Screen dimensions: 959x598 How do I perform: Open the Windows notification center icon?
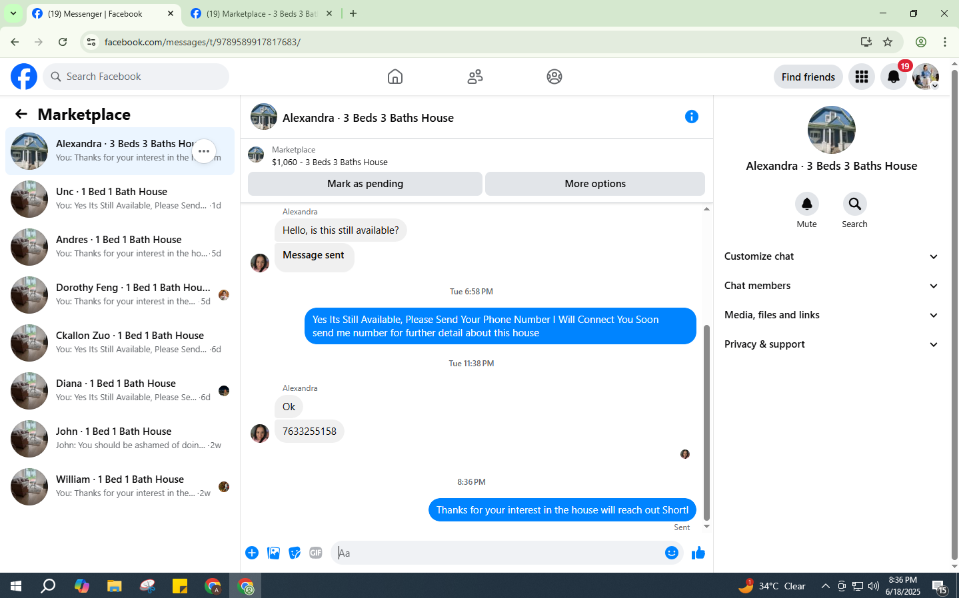pyautogui.click(x=940, y=586)
